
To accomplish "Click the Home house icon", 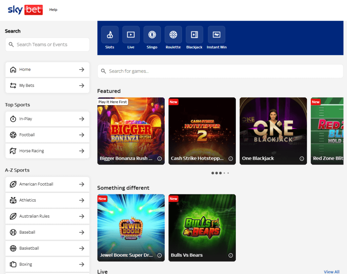I will 13,70.
